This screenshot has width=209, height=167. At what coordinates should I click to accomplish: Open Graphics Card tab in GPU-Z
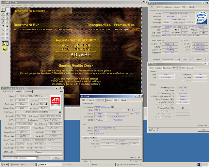pos(8,91)
